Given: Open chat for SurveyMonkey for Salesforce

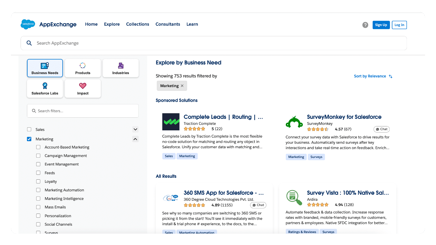Looking at the screenshot, I should click(381, 129).
